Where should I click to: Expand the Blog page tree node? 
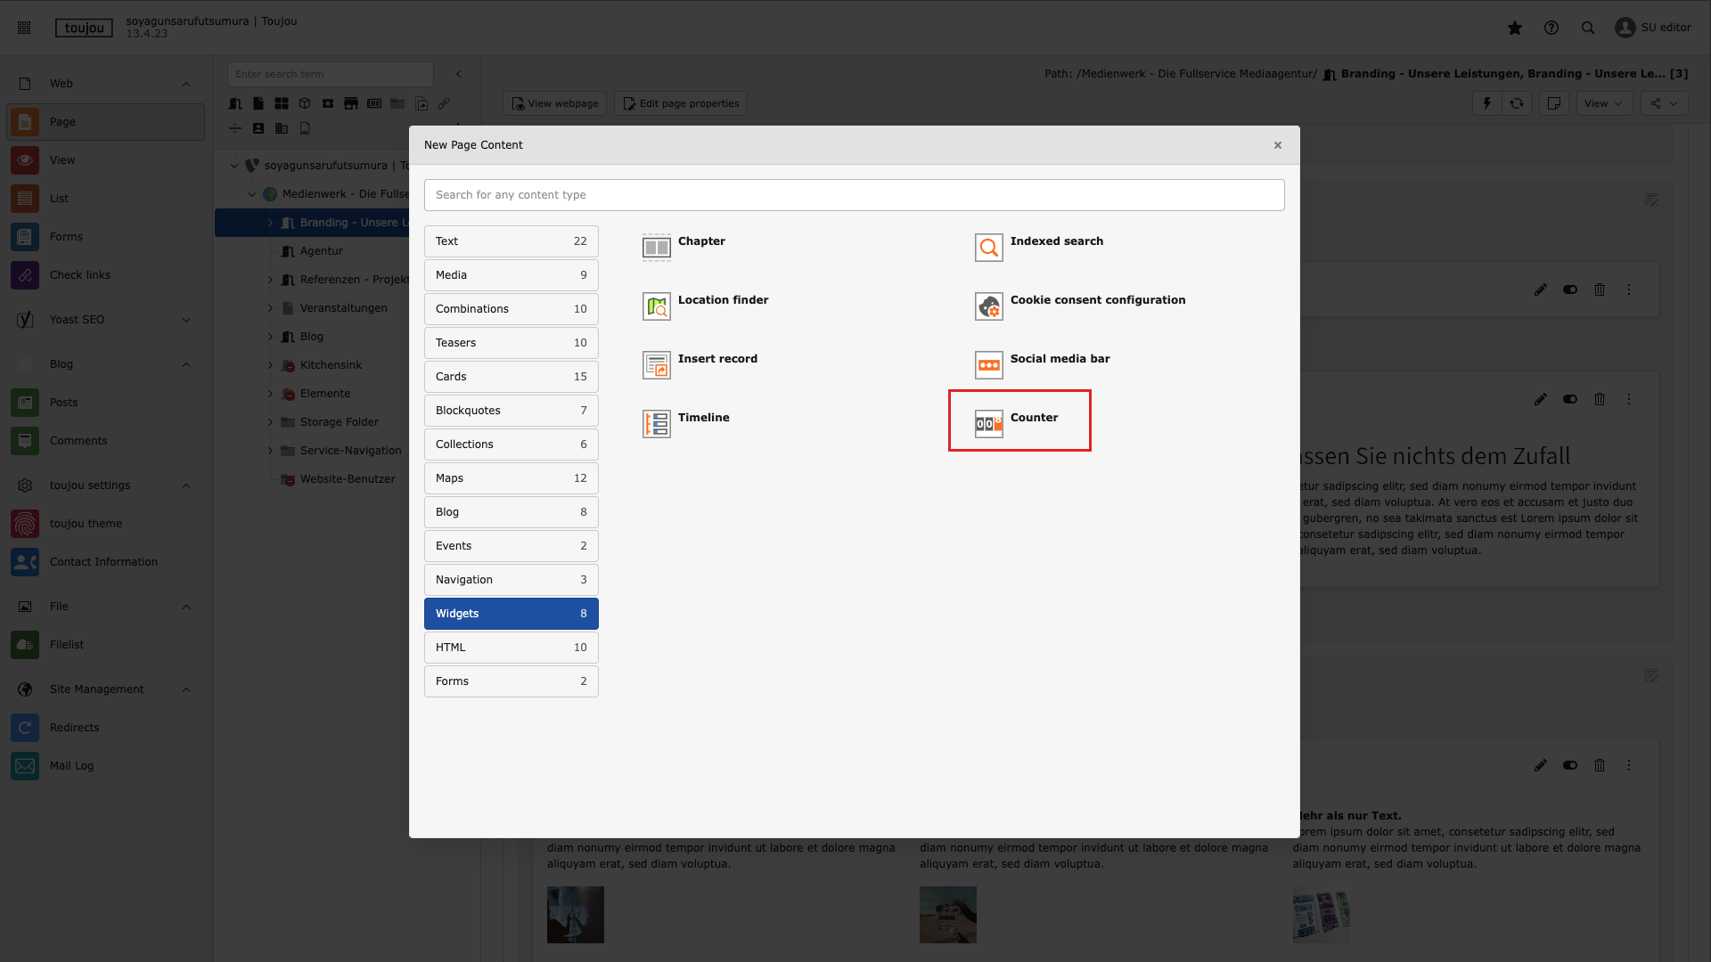point(270,337)
